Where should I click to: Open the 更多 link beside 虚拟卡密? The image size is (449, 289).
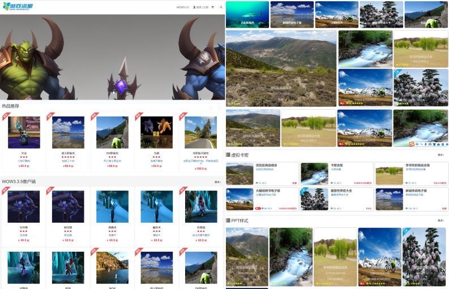[441, 155]
